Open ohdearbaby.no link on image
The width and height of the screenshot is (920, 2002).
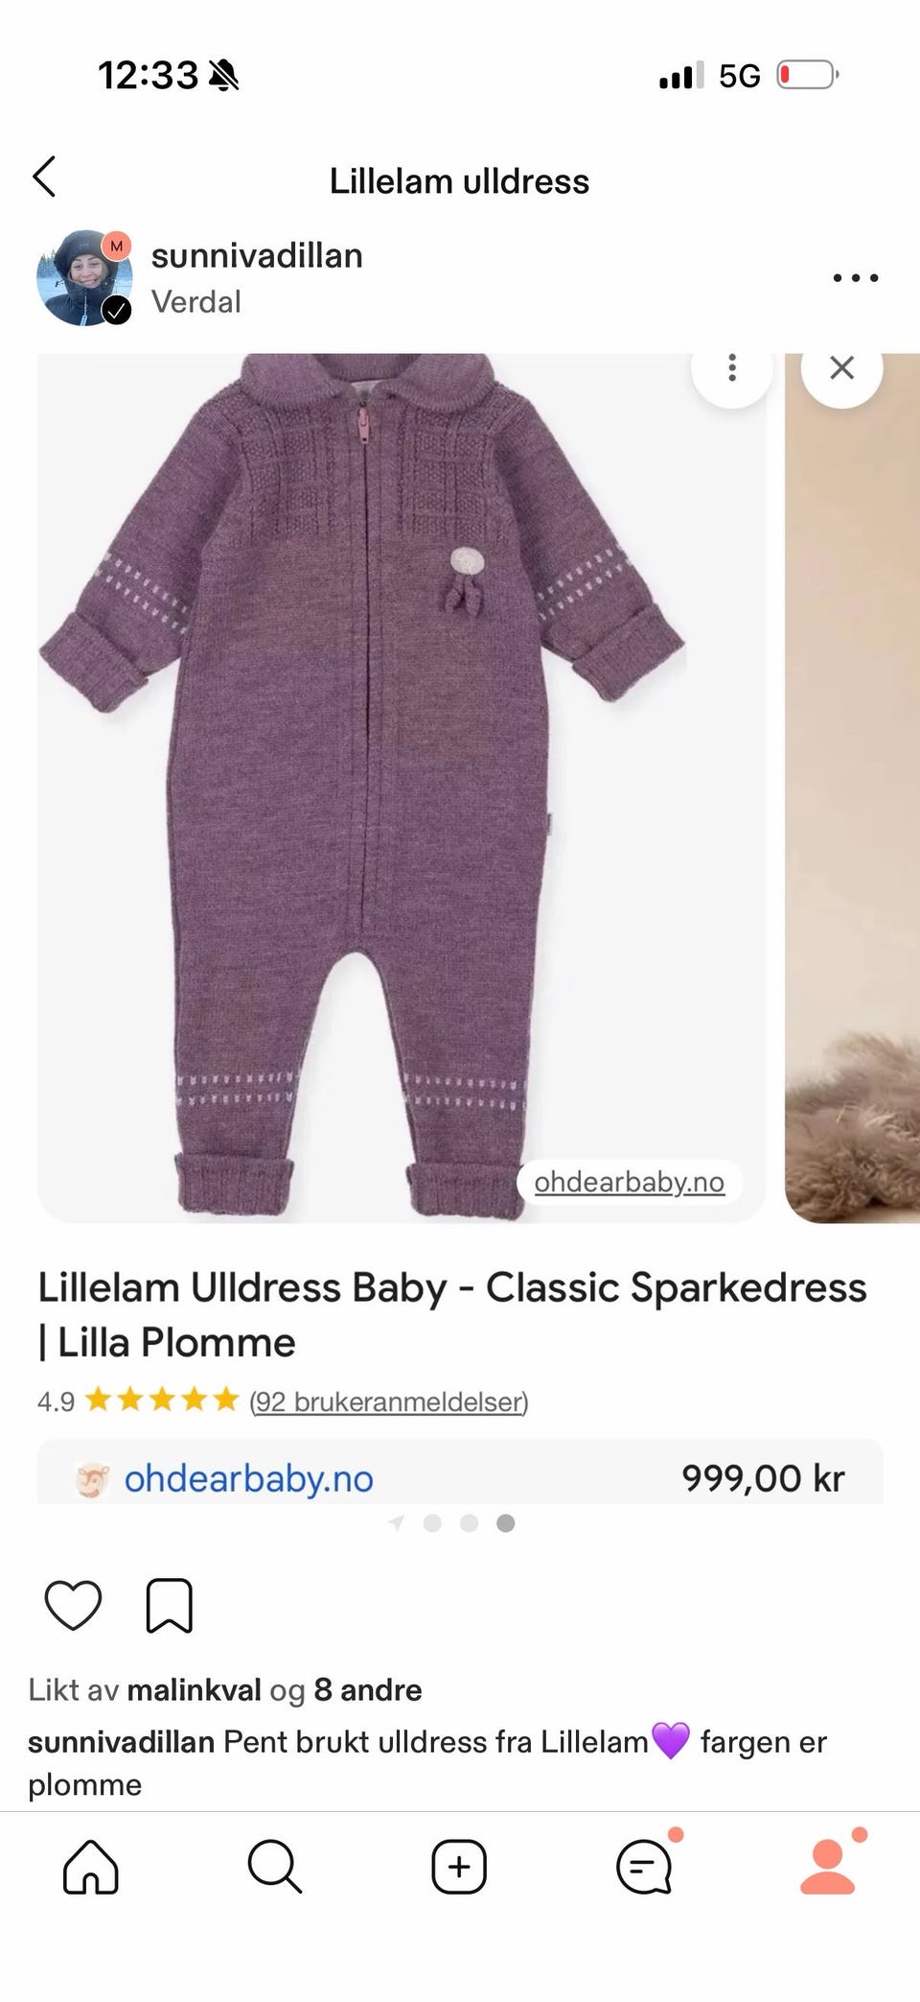[x=630, y=1182]
